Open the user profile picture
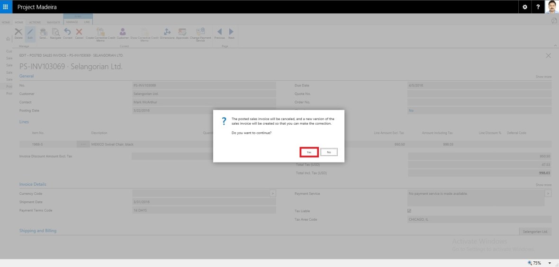The height and width of the screenshot is (267, 559). [552, 7]
